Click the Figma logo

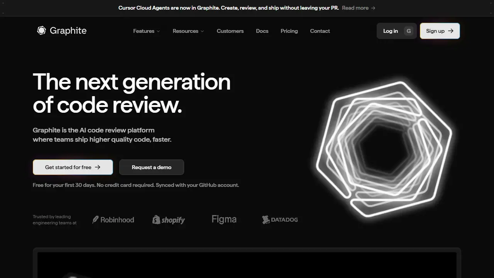224,219
